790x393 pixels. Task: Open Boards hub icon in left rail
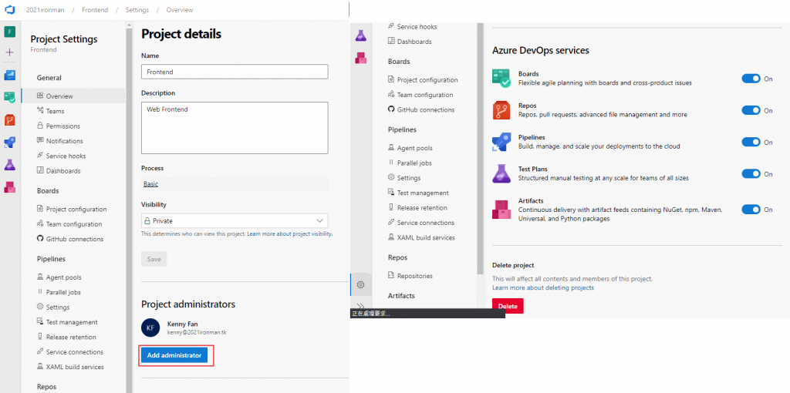pyautogui.click(x=10, y=97)
